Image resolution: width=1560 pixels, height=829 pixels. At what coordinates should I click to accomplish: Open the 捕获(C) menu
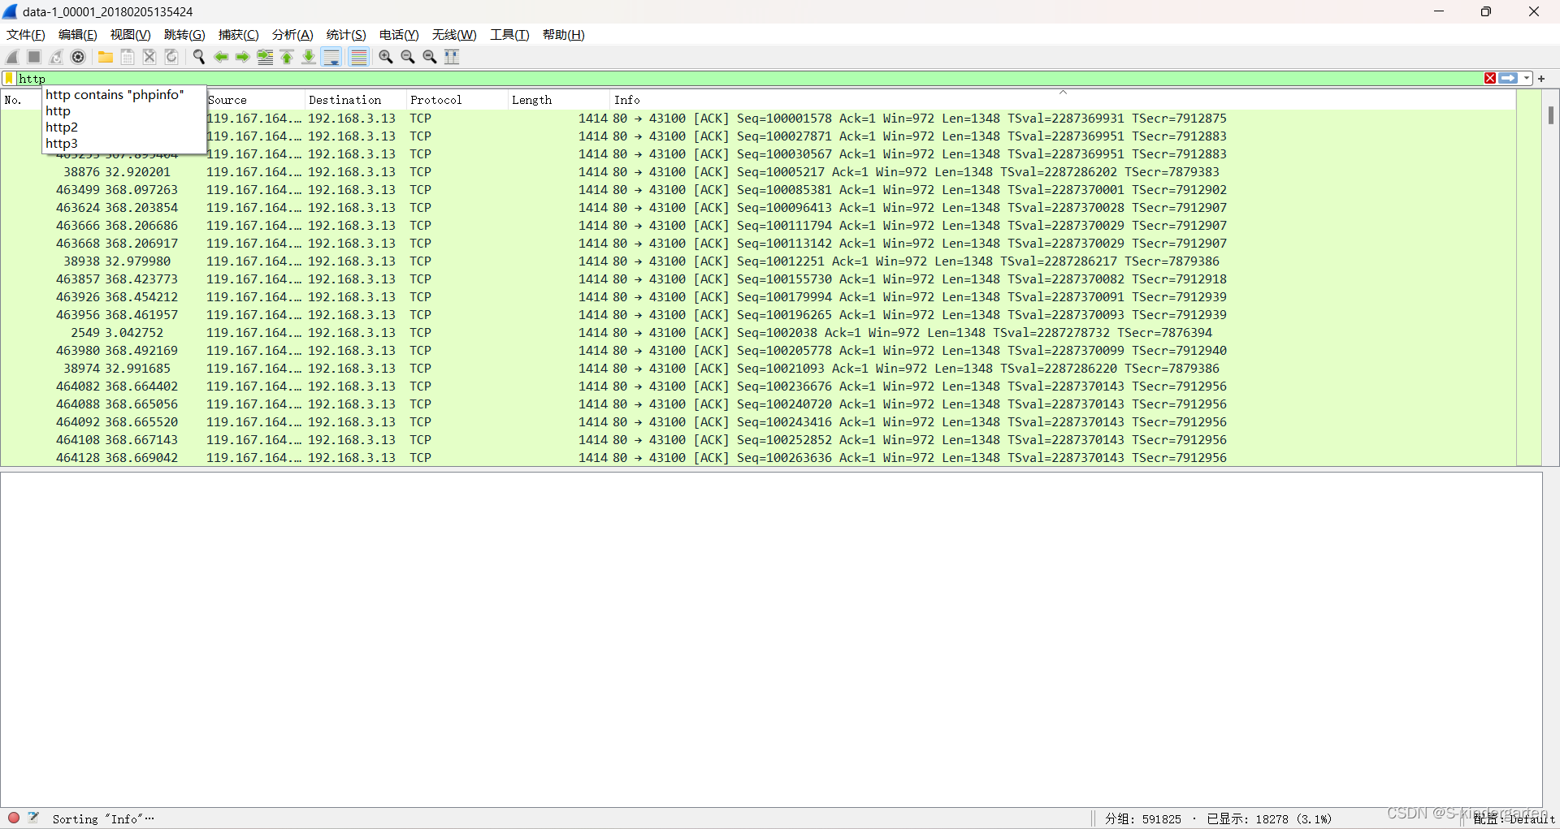[239, 35]
